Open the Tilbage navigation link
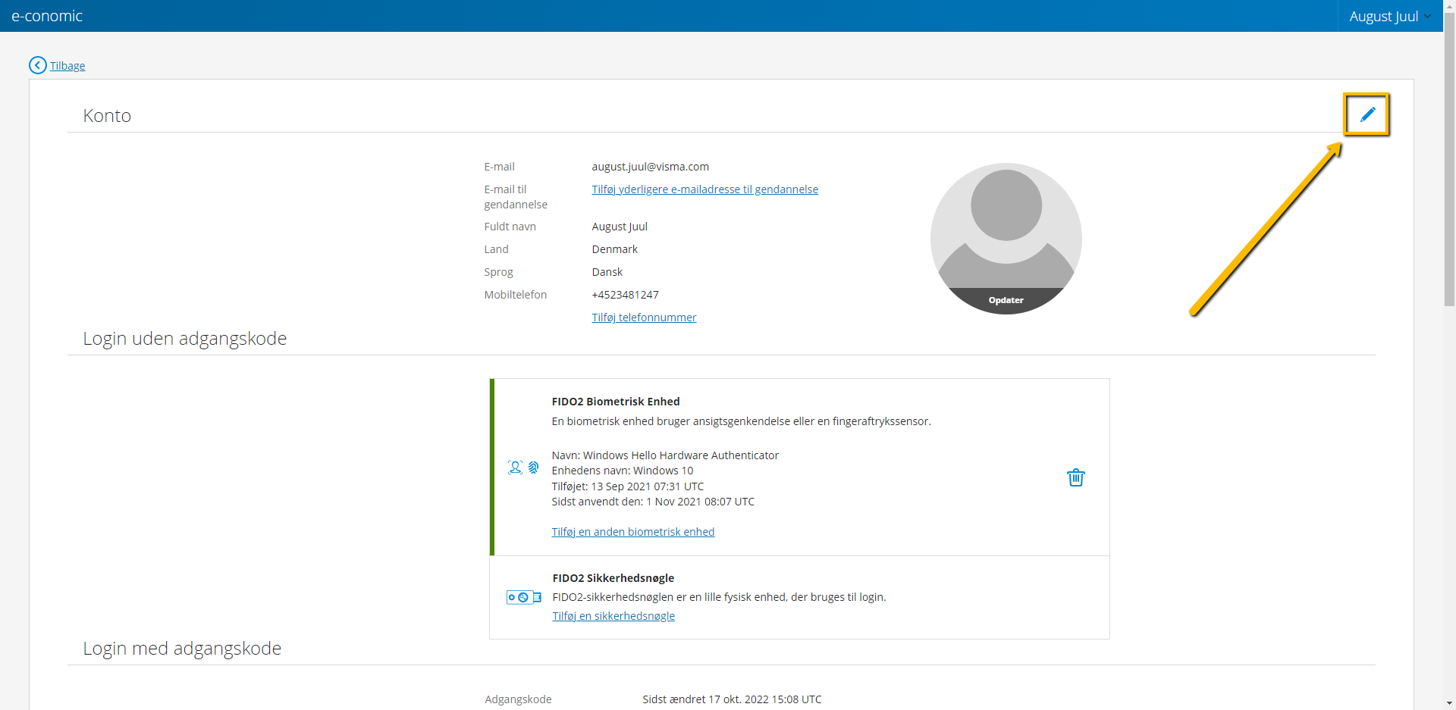The width and height of the screenshot is (1456, 710). tap(67, 65)
